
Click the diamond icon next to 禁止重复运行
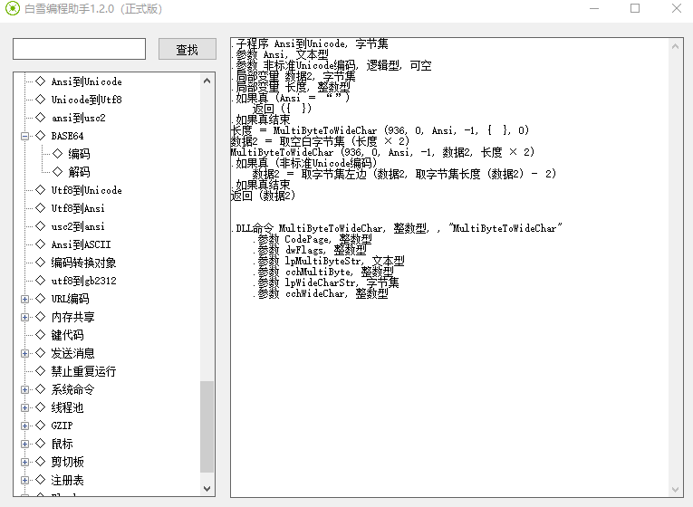point(40,371)
